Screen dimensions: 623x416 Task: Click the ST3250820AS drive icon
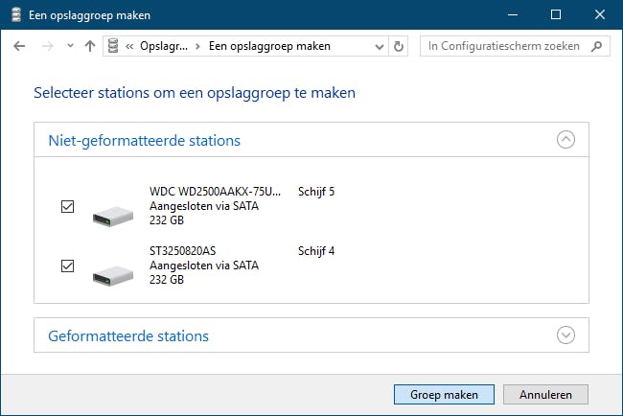[113, 274]
